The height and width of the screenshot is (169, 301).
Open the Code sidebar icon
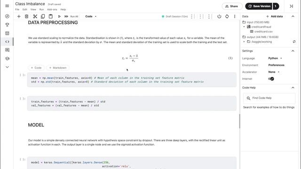click(x=7, y=42)
